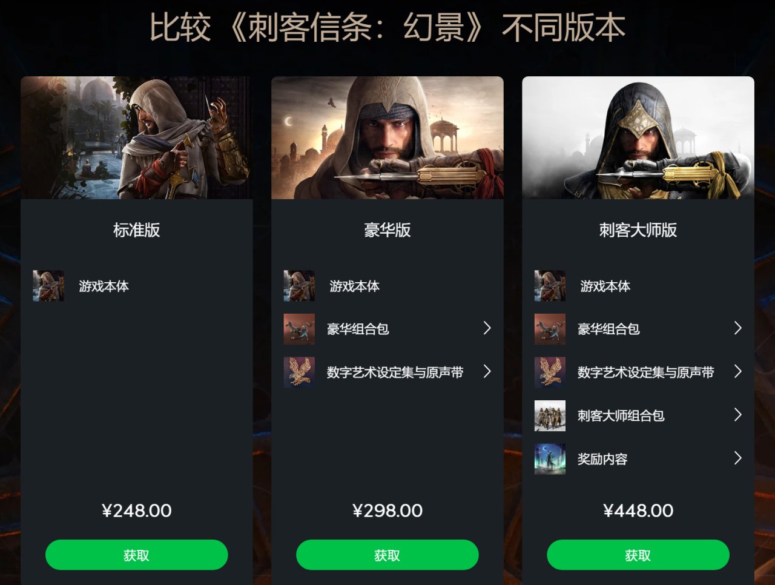Screen dimensions: 775x585
Task: Get the 标准版 for ¥248.00
Action: click(x=137, y=555)
